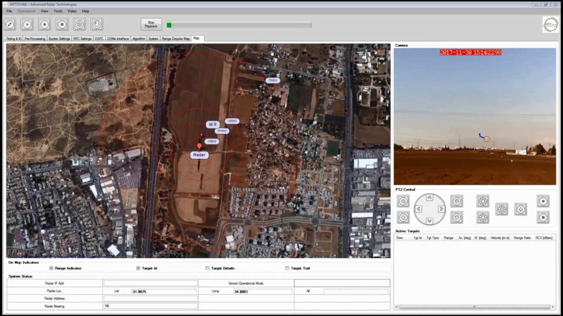Click the lower PTZ focus icon with dashed ring

457,217
